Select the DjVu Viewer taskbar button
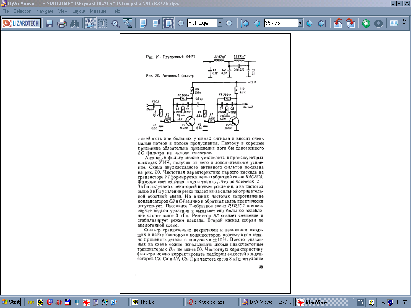The height and width of the screenshot is (308, 411). tap(267, 302)
